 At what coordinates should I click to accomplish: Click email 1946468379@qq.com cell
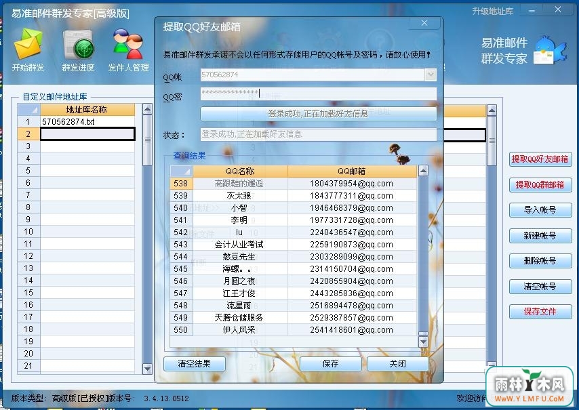pos(352,208)
